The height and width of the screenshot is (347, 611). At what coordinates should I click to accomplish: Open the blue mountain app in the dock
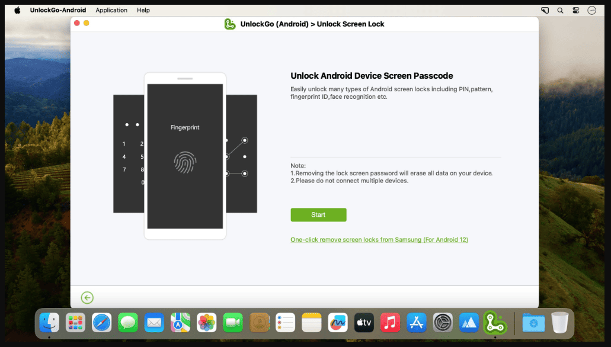coord(469,323)
